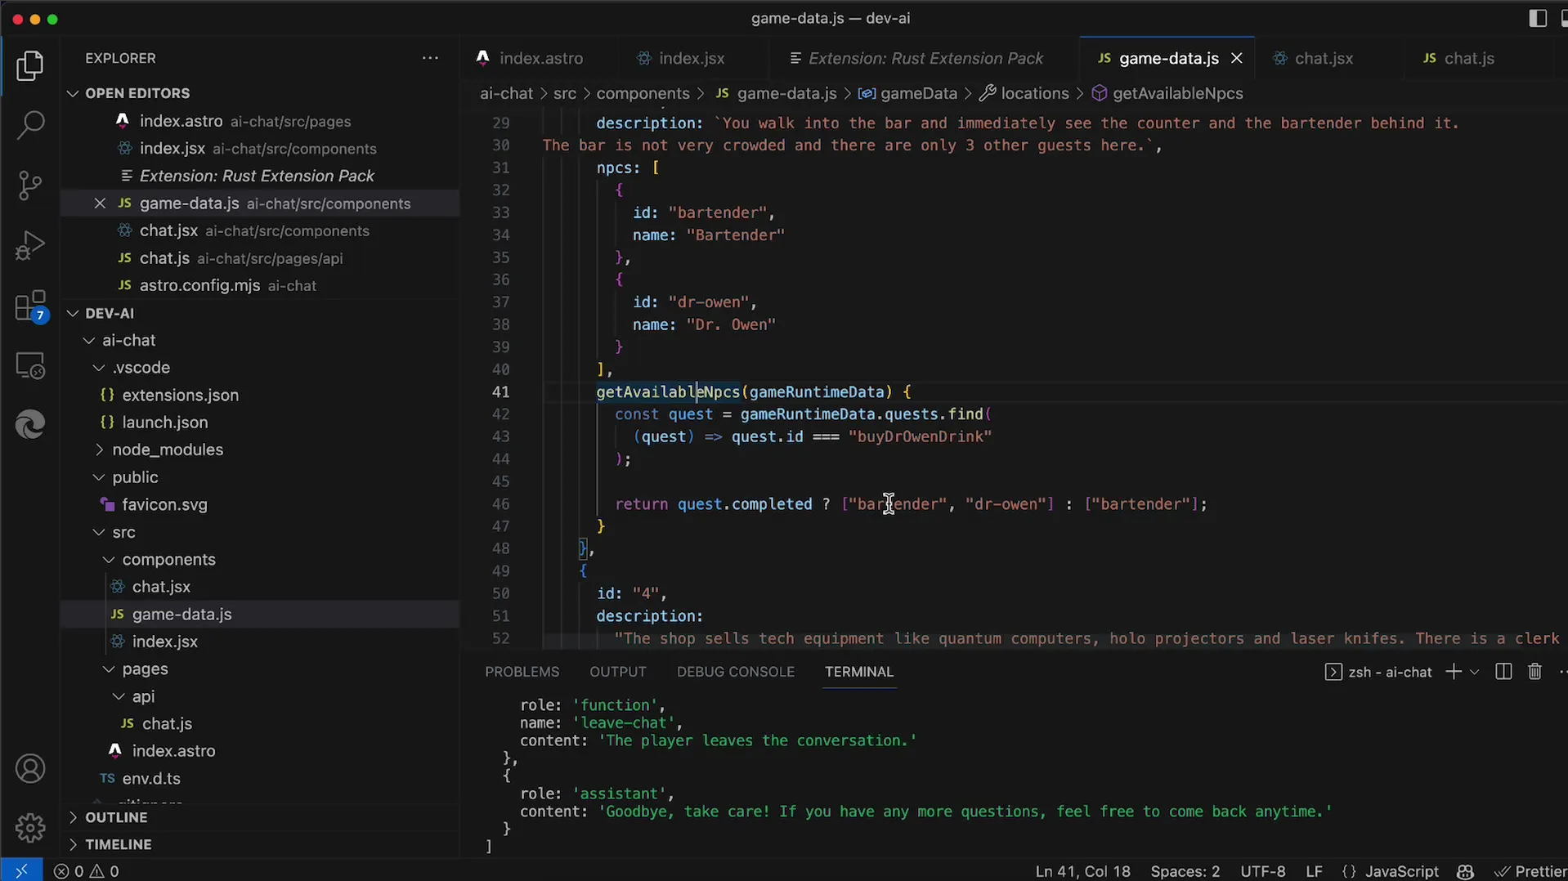Expand the Outline section
Image resolution: width=1568 pixels, height=881 pixels.
(73, 817)
